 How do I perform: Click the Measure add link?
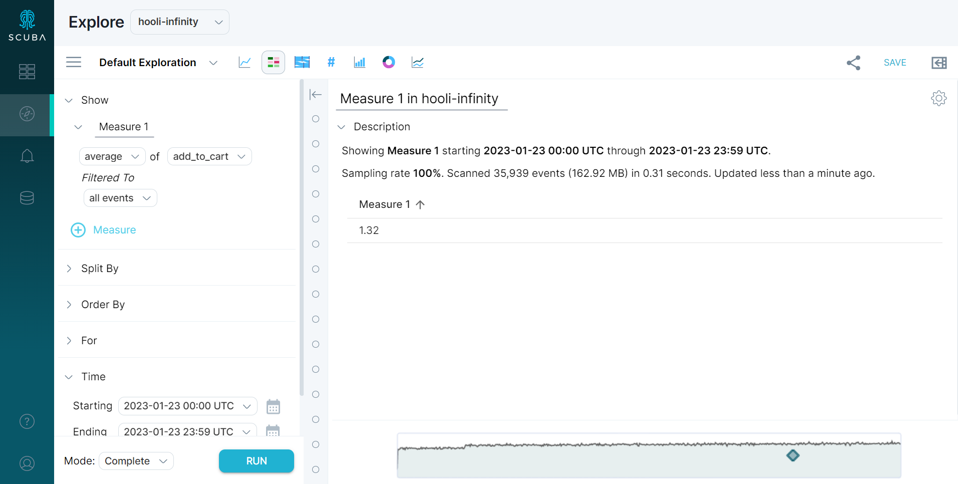pyautogui.click(x=114, y=230)
